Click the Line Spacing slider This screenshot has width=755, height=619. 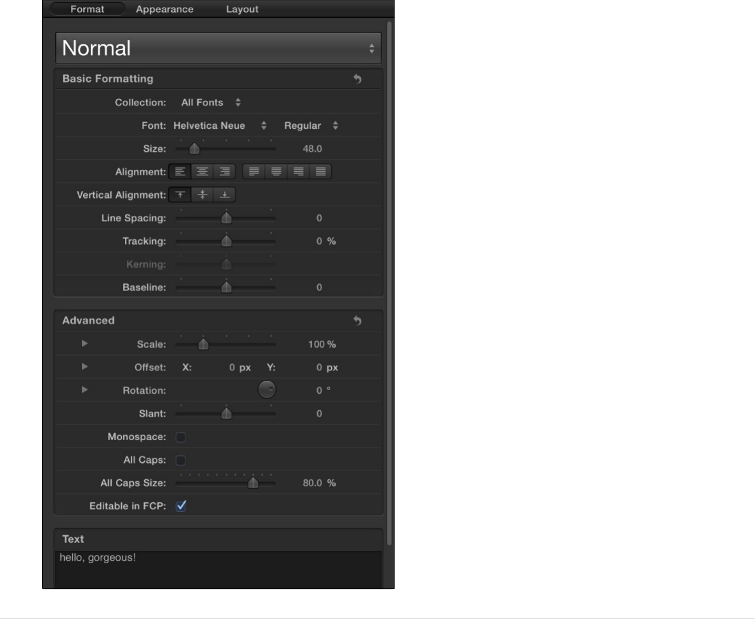pos(225,218)
